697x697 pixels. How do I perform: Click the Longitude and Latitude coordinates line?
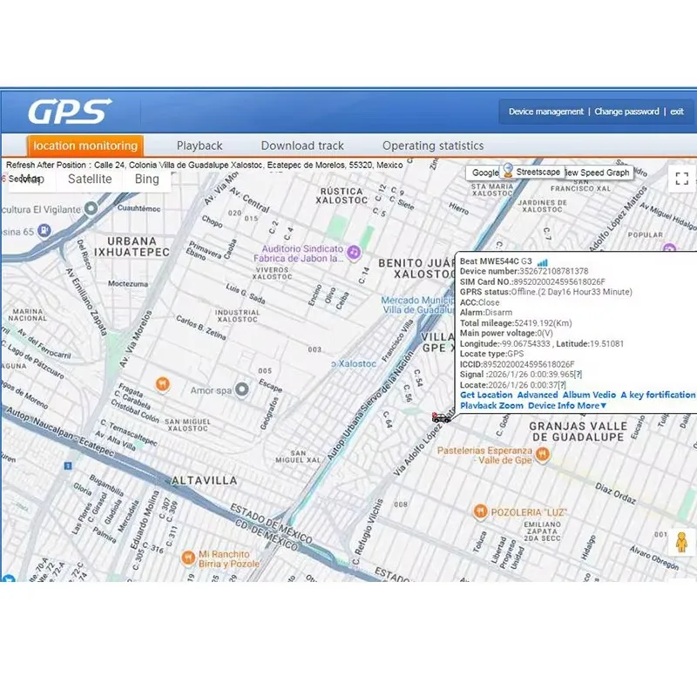pyautogui.click(x=541, y=343)
